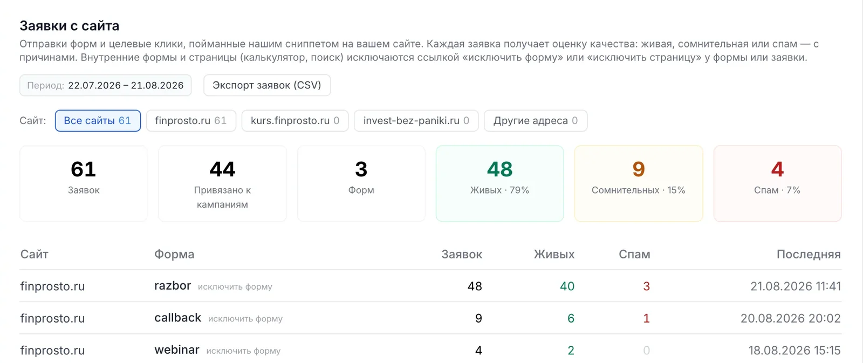Open the 61 Заявок summary card
This screenshot has height=363, width=863.
tap(84, 183)
